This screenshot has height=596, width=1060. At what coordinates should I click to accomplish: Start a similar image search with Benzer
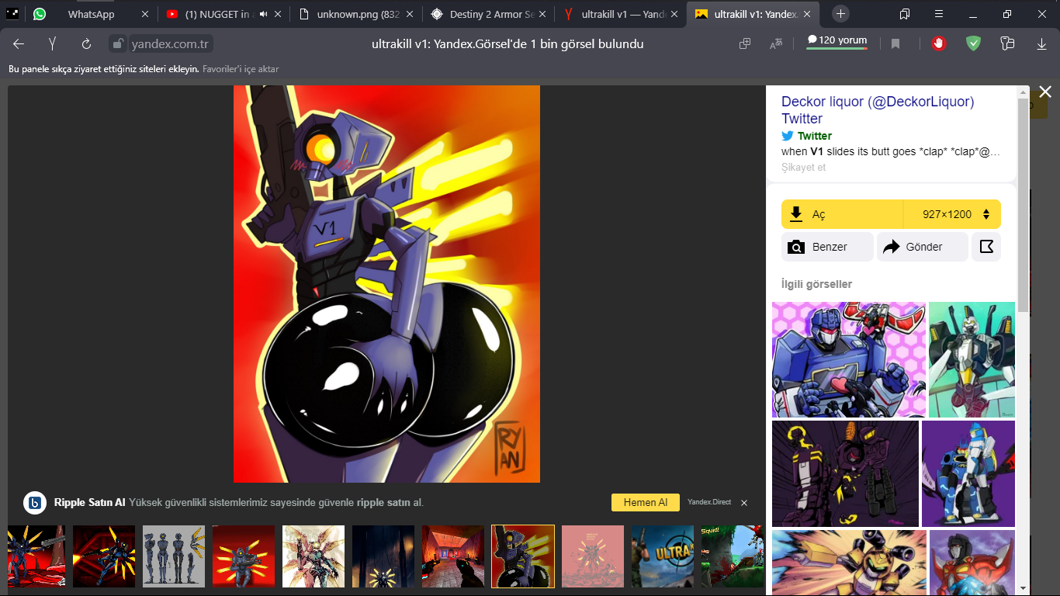827,246
